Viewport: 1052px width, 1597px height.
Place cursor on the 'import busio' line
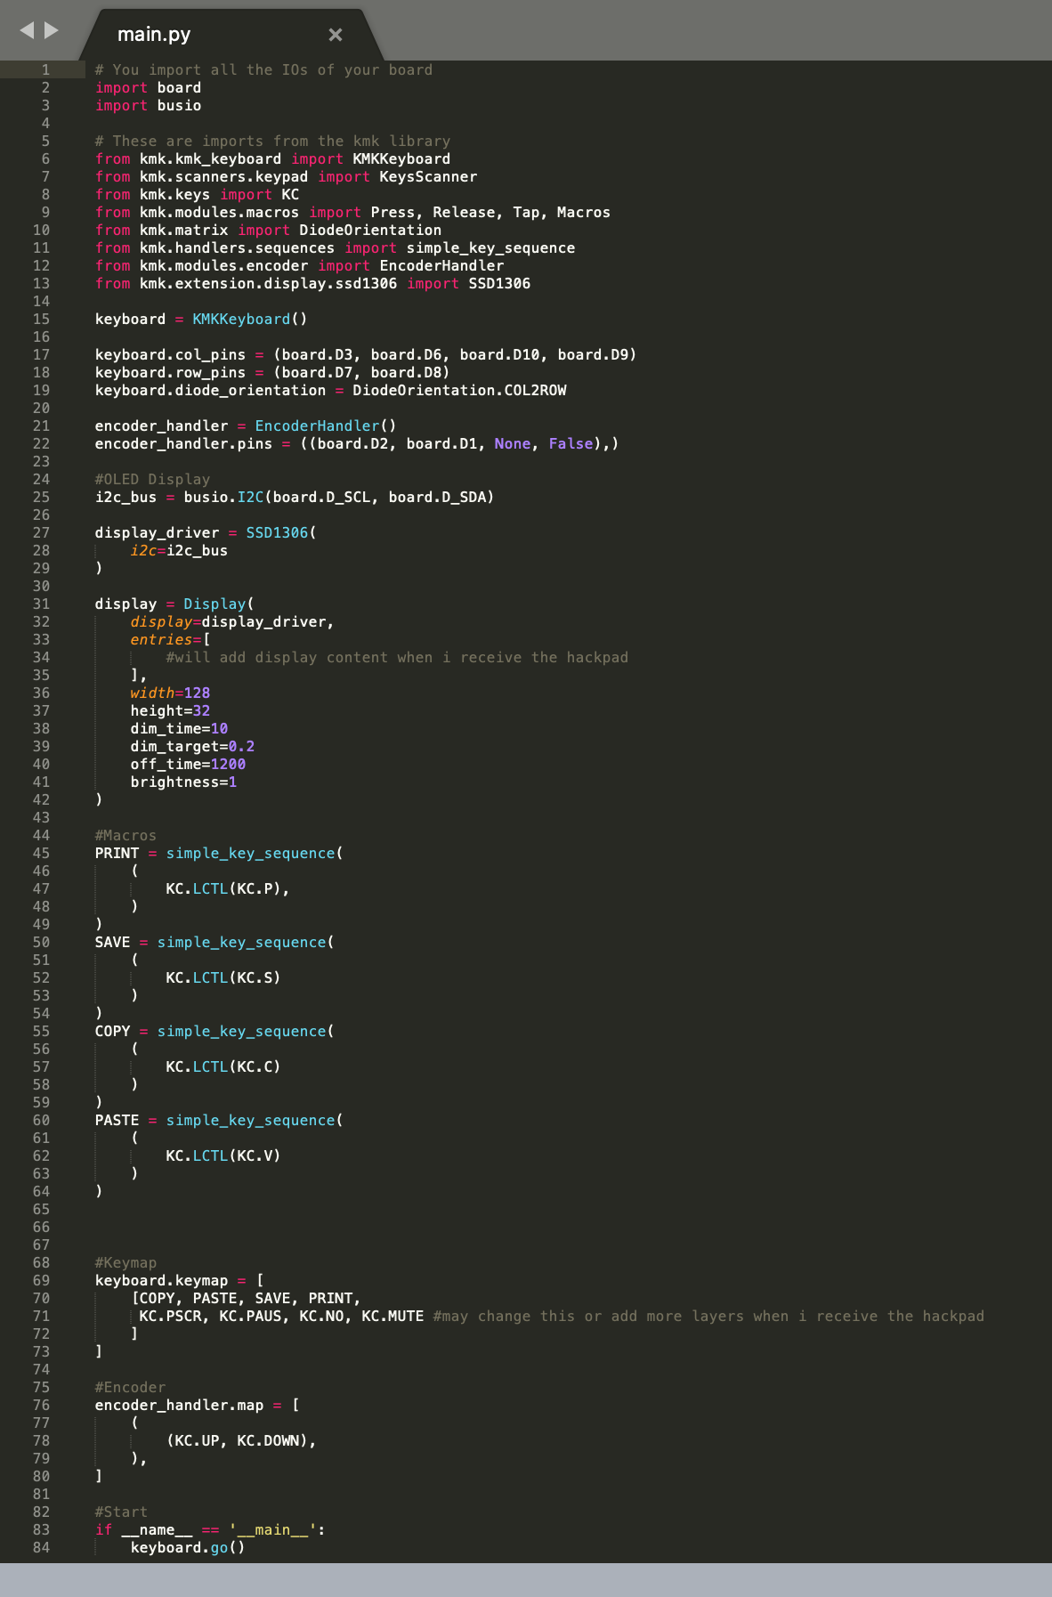tap(148, 105)
